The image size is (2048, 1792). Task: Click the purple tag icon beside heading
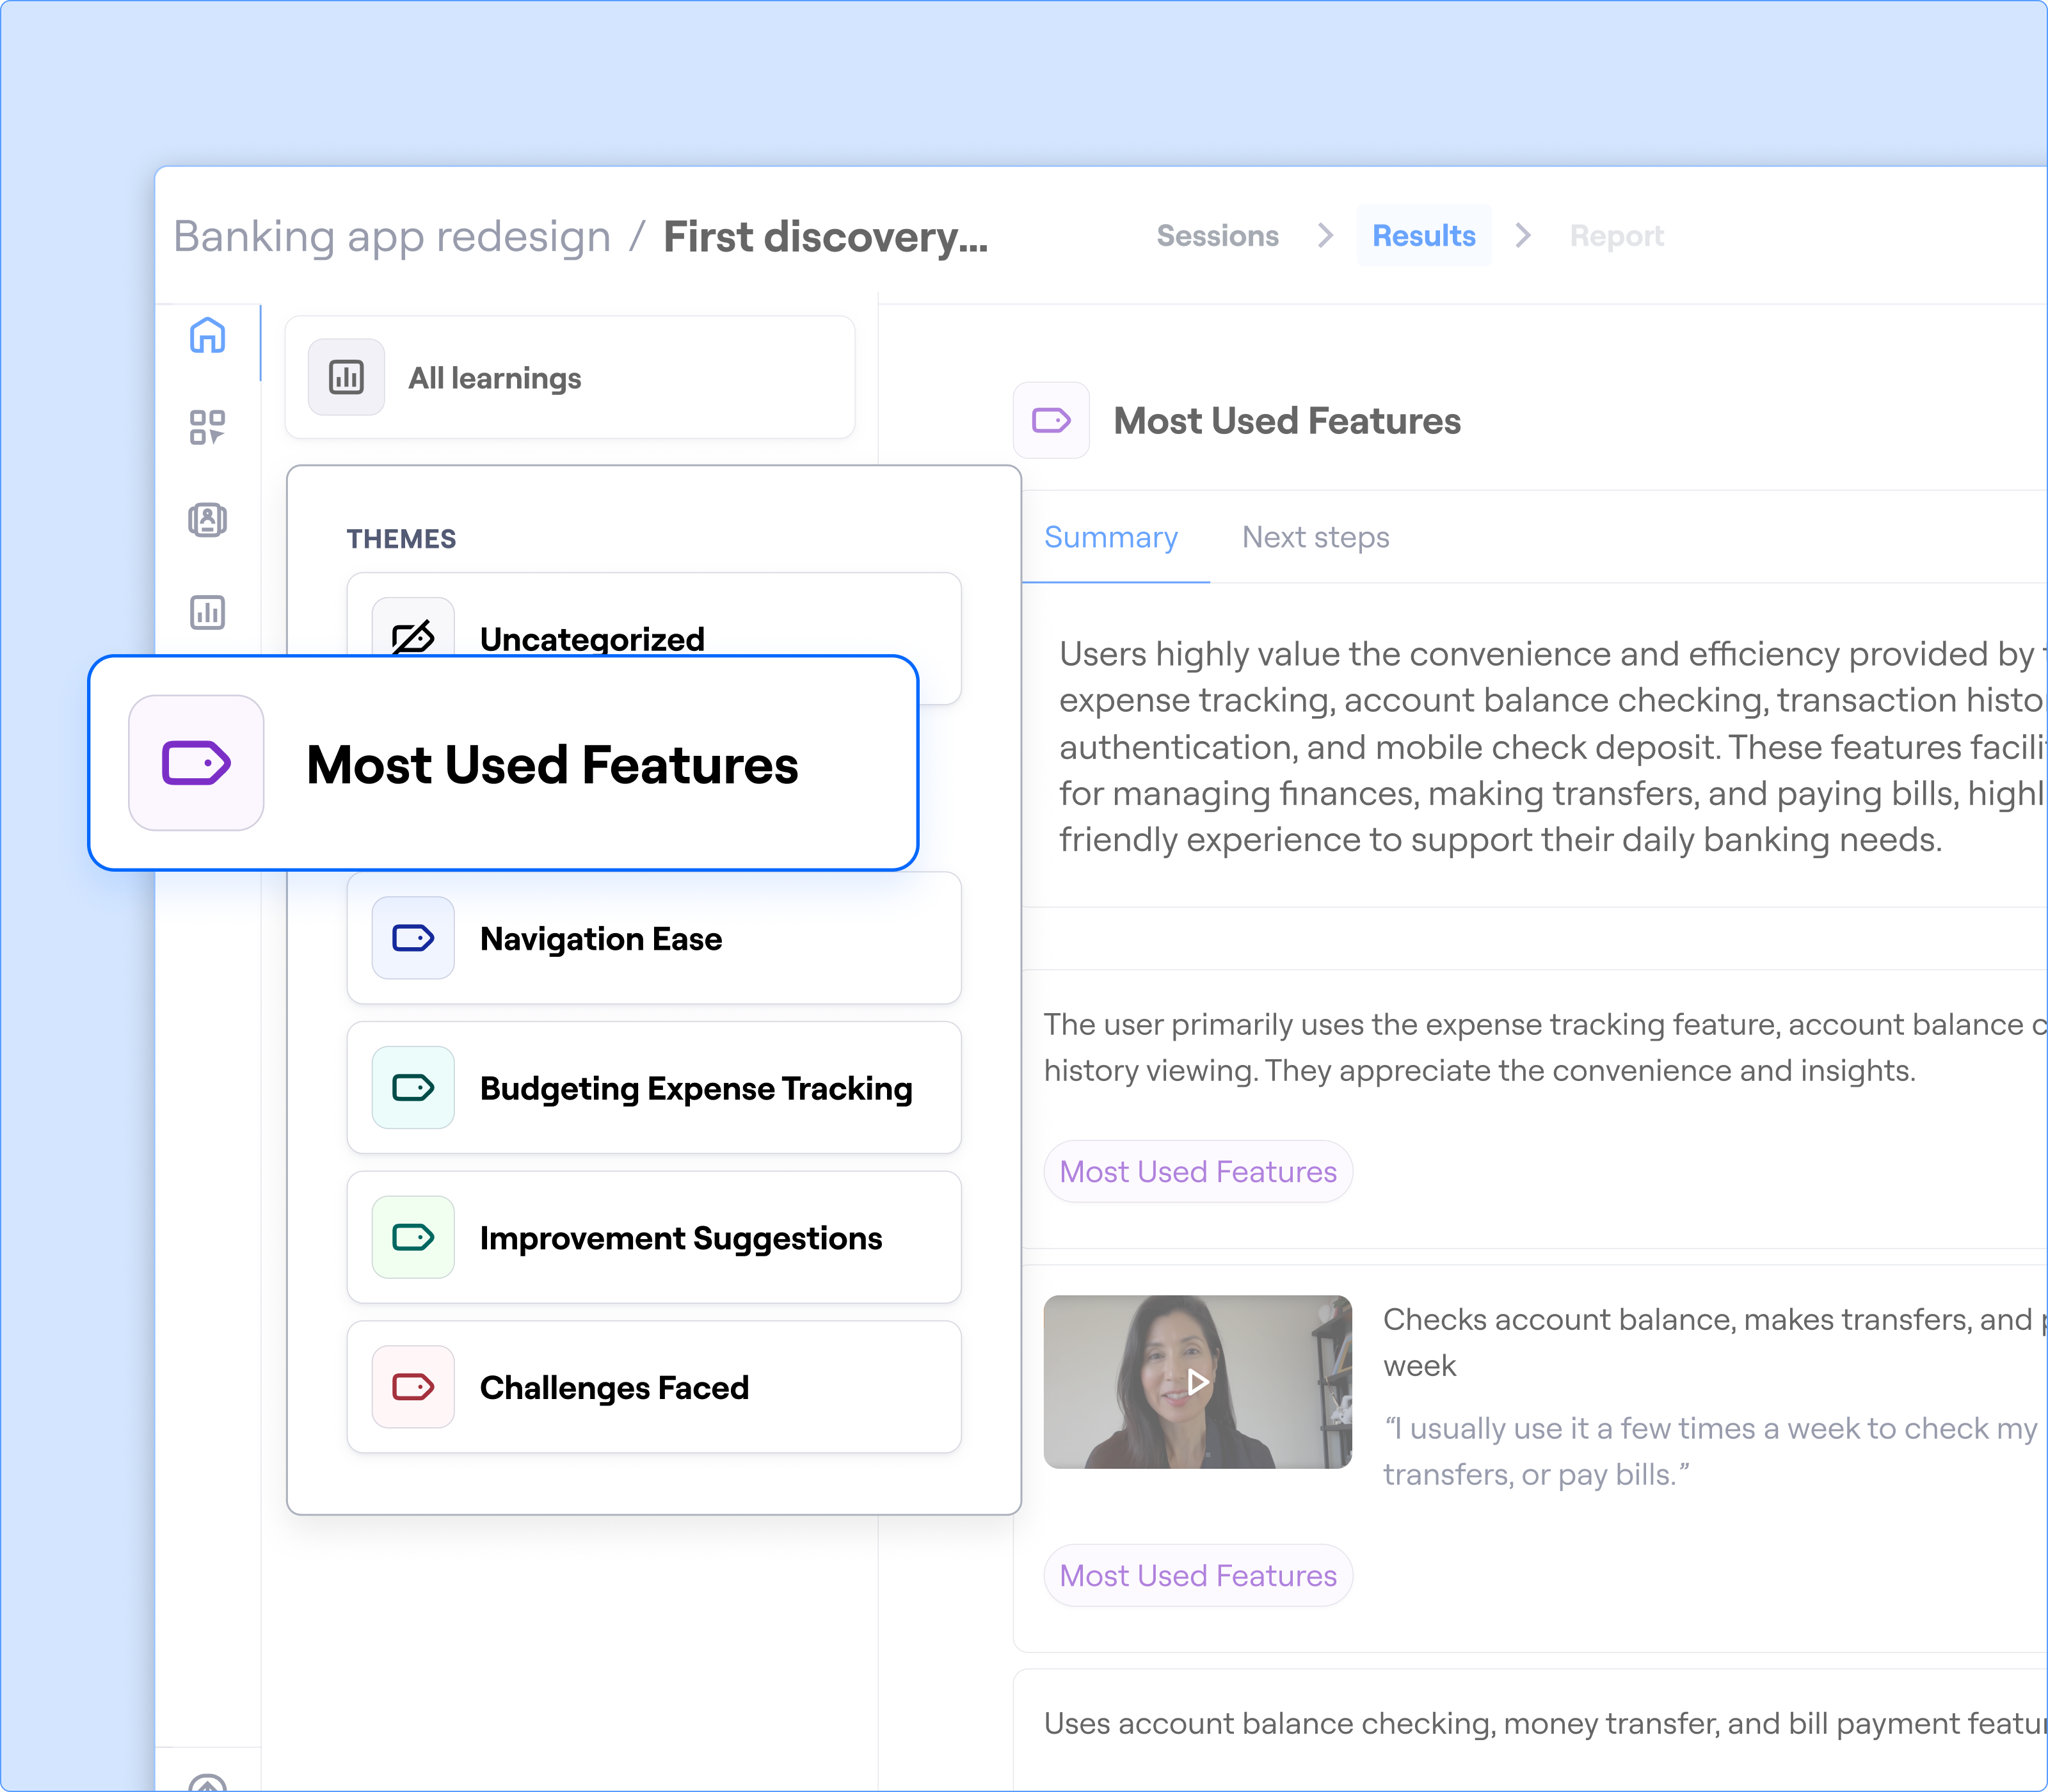point(1051,420)
